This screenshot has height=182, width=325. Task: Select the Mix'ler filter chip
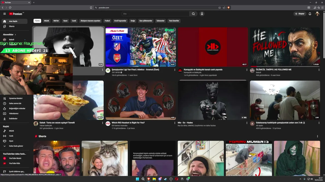click(x=56, y=21)
